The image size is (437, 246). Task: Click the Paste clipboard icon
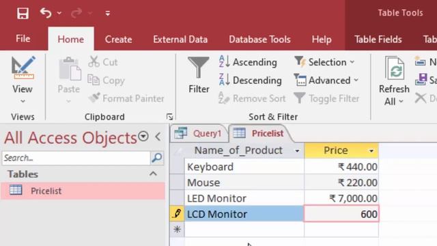pos(69,68)
